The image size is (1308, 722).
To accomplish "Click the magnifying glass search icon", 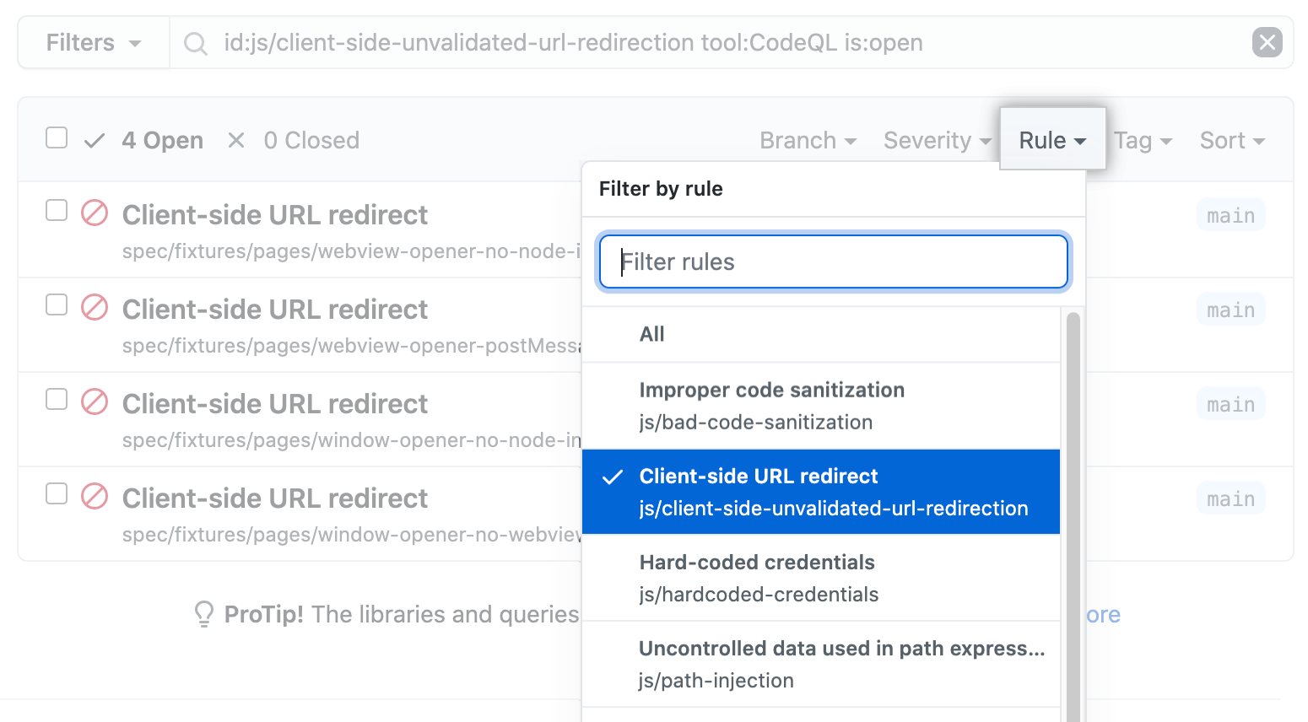I will (x=195, y=42).
